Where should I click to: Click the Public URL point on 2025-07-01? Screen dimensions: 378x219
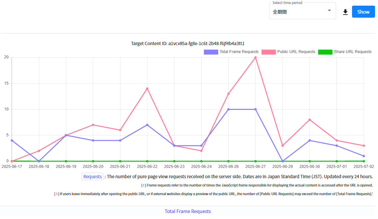(337, 140)
